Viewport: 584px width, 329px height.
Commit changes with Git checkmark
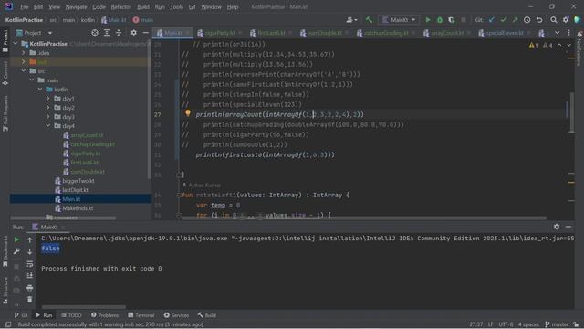[x=504, y=20]
